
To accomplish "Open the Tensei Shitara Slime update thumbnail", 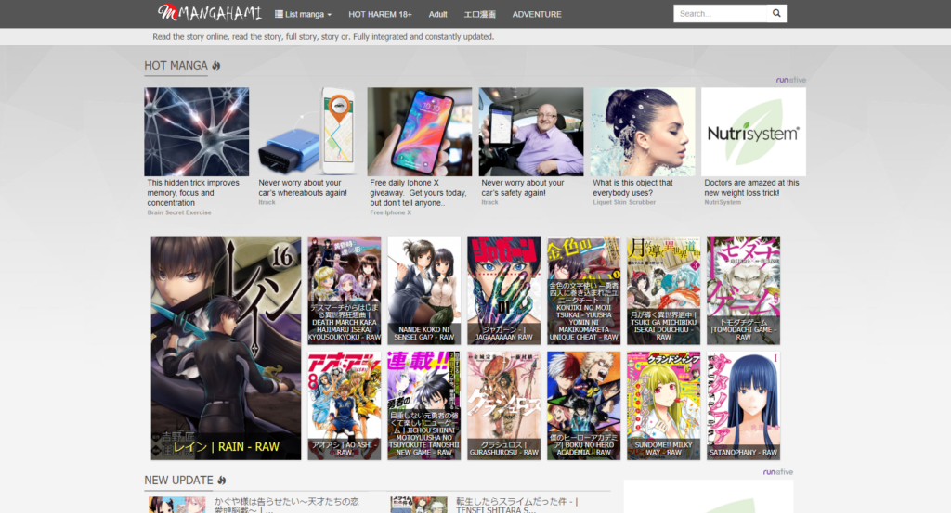I will 419,506.
